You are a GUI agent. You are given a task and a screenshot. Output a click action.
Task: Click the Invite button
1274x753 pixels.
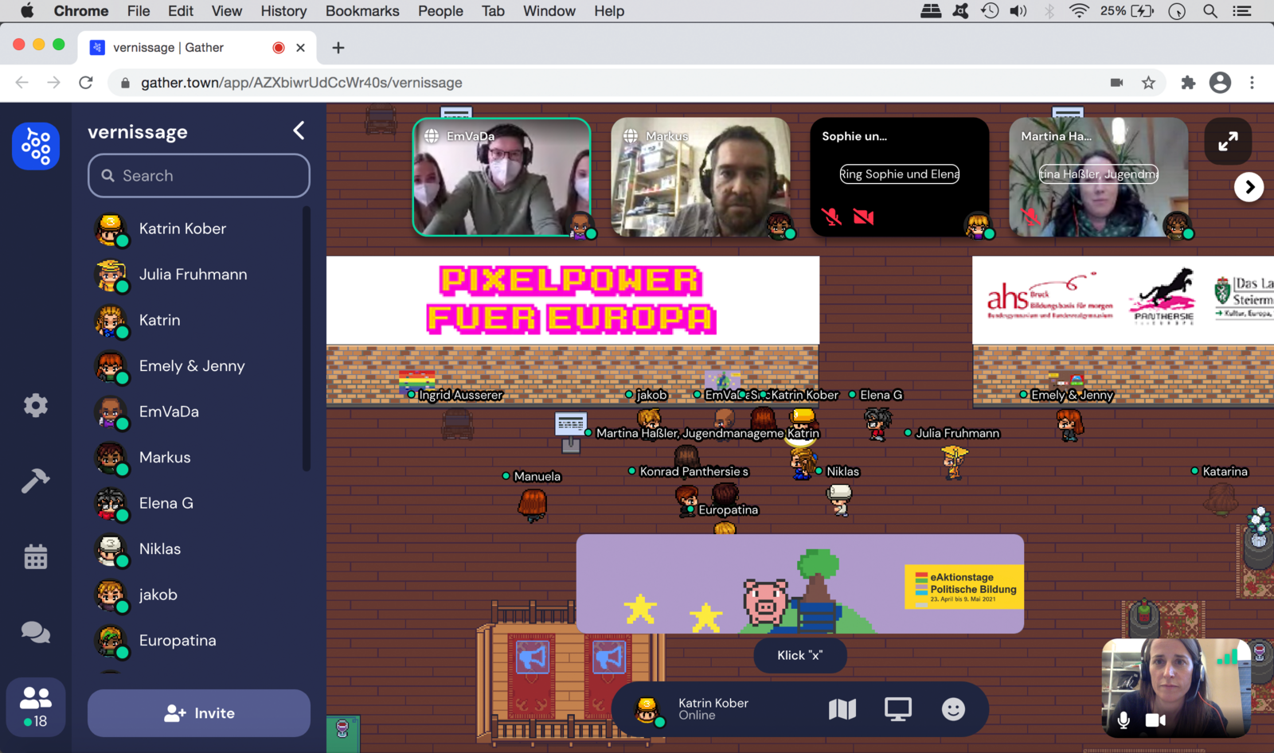(199, 713)
